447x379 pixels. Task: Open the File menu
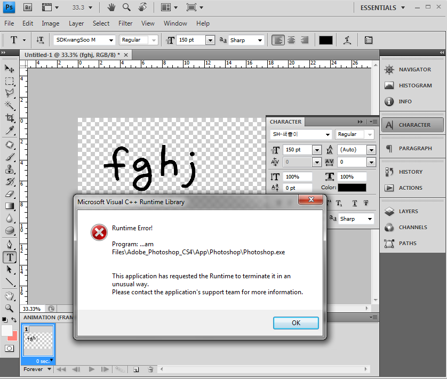9,23
